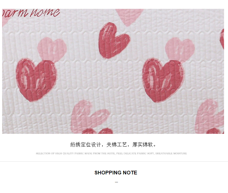Screen dimensions: 228x193
Task: Click the large red heart on right side
Action: (x=163, y=80)
